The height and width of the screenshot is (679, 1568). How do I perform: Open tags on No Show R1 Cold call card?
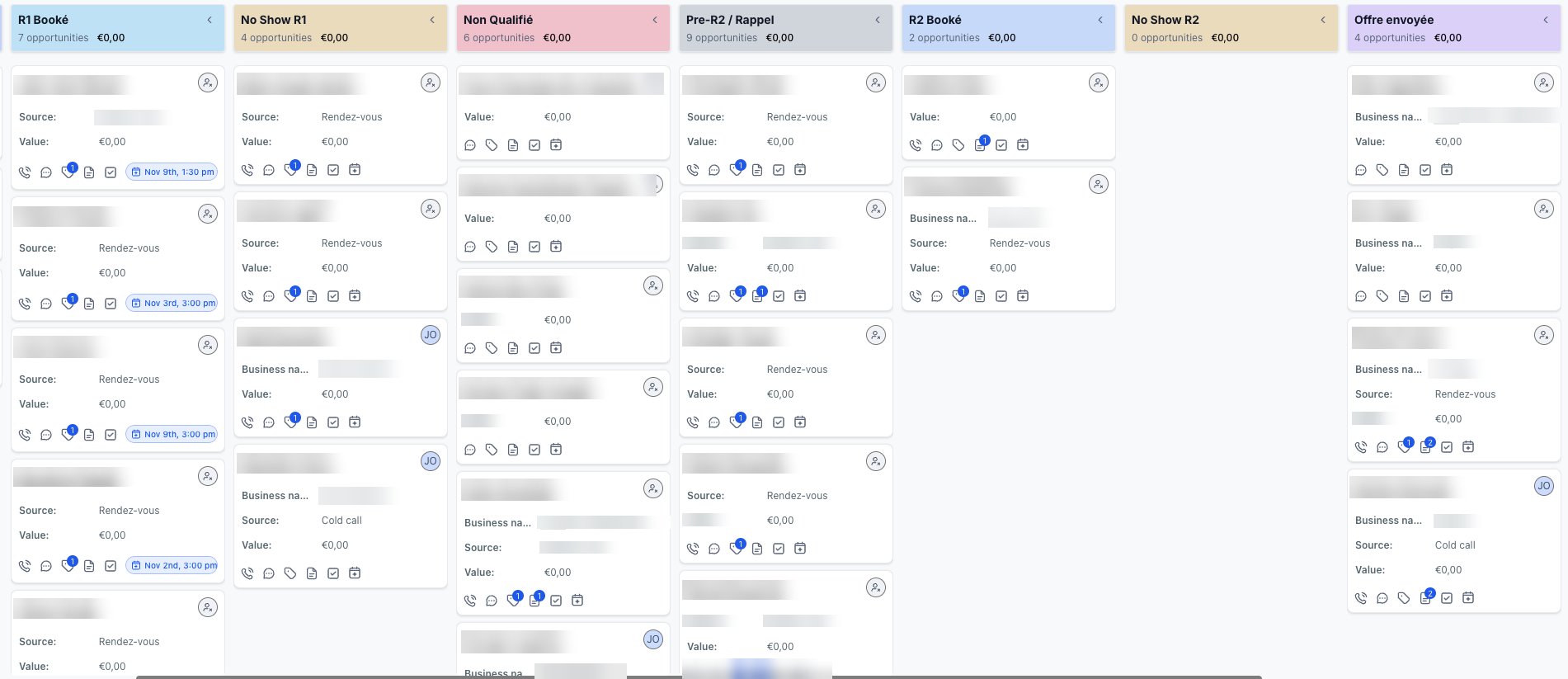coord(290,573)
